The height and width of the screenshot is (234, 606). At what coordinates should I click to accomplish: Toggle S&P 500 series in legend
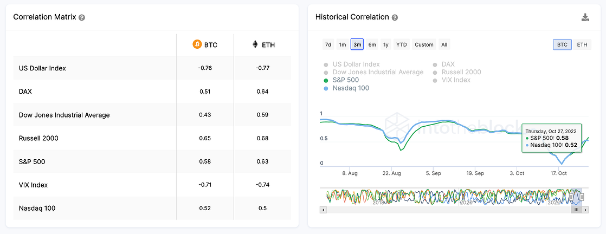[x=341, y=80]
